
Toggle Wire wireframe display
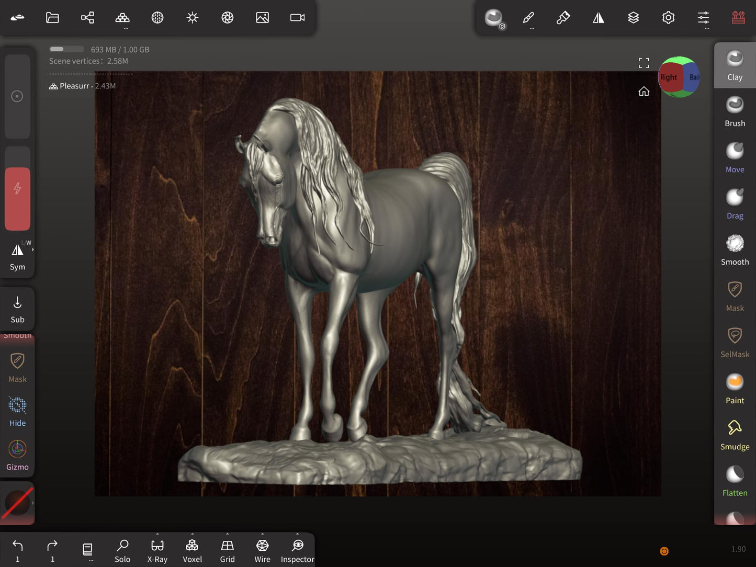tap(263, 551)
